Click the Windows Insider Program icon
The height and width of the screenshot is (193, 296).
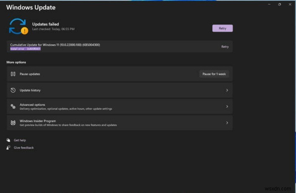coord(13,123)
